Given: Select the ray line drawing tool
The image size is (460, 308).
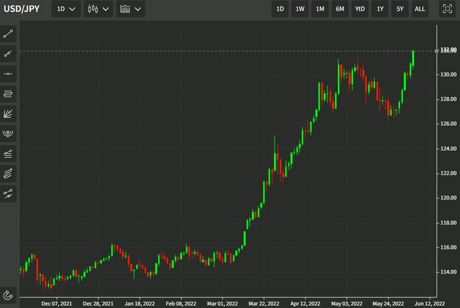Looking at the screenshot, I should pyautogui.click(x=8, y=54).
